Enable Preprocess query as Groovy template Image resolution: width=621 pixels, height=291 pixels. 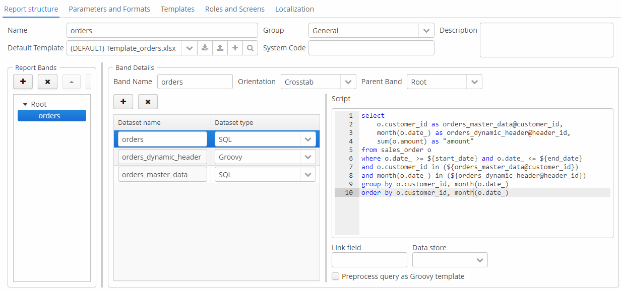[336, 276]
